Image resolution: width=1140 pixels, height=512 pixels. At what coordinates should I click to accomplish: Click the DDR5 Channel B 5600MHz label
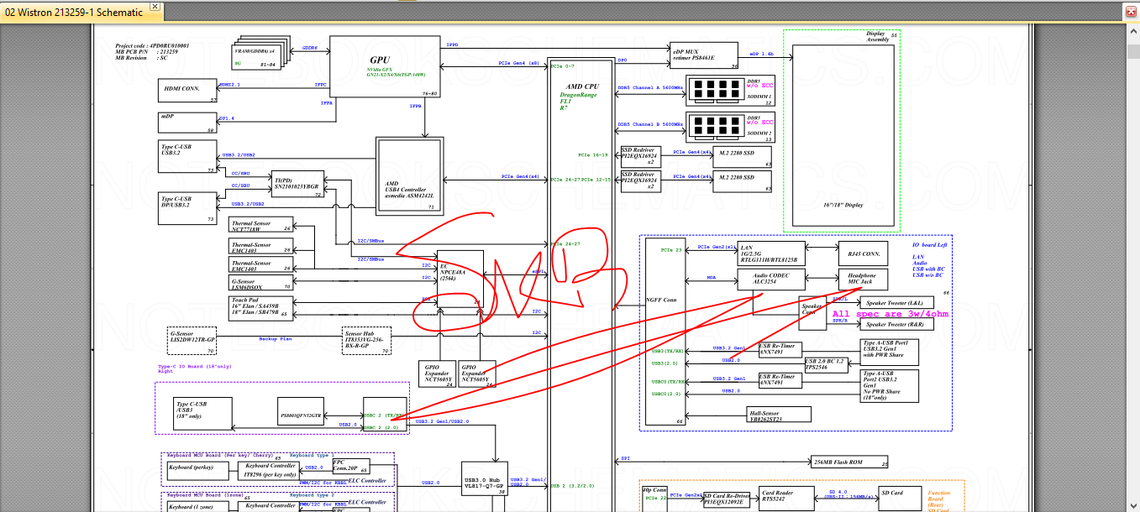click(649, 124)
